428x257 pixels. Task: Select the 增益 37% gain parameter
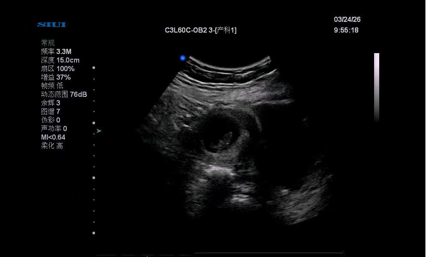click(56, 77)
